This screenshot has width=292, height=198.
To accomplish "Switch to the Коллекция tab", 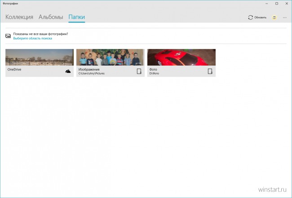I will coord(19,17).
